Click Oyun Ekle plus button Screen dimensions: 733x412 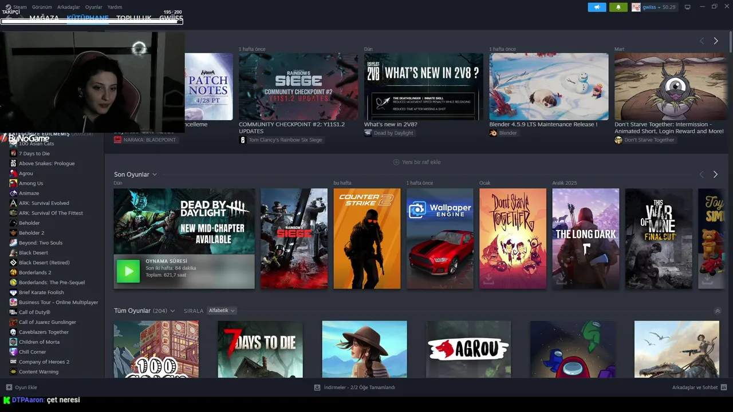[x=9, y=387]
